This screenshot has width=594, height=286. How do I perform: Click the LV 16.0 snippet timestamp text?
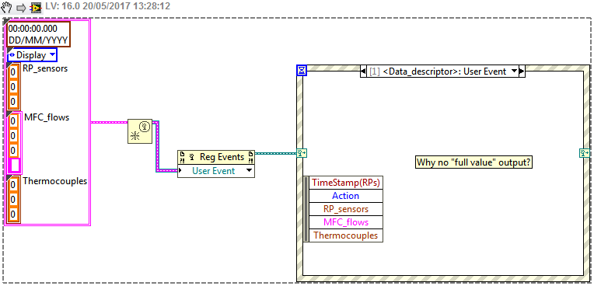(x=107, y=6)
